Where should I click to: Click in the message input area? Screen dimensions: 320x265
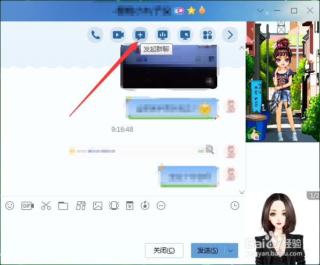coord(123,226)
